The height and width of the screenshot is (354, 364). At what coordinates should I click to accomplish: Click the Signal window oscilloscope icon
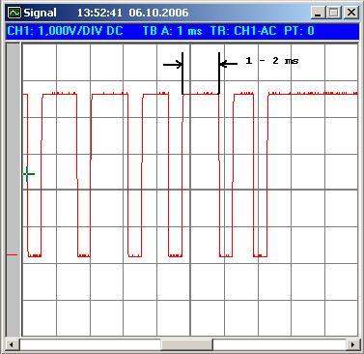coord(14,13)
